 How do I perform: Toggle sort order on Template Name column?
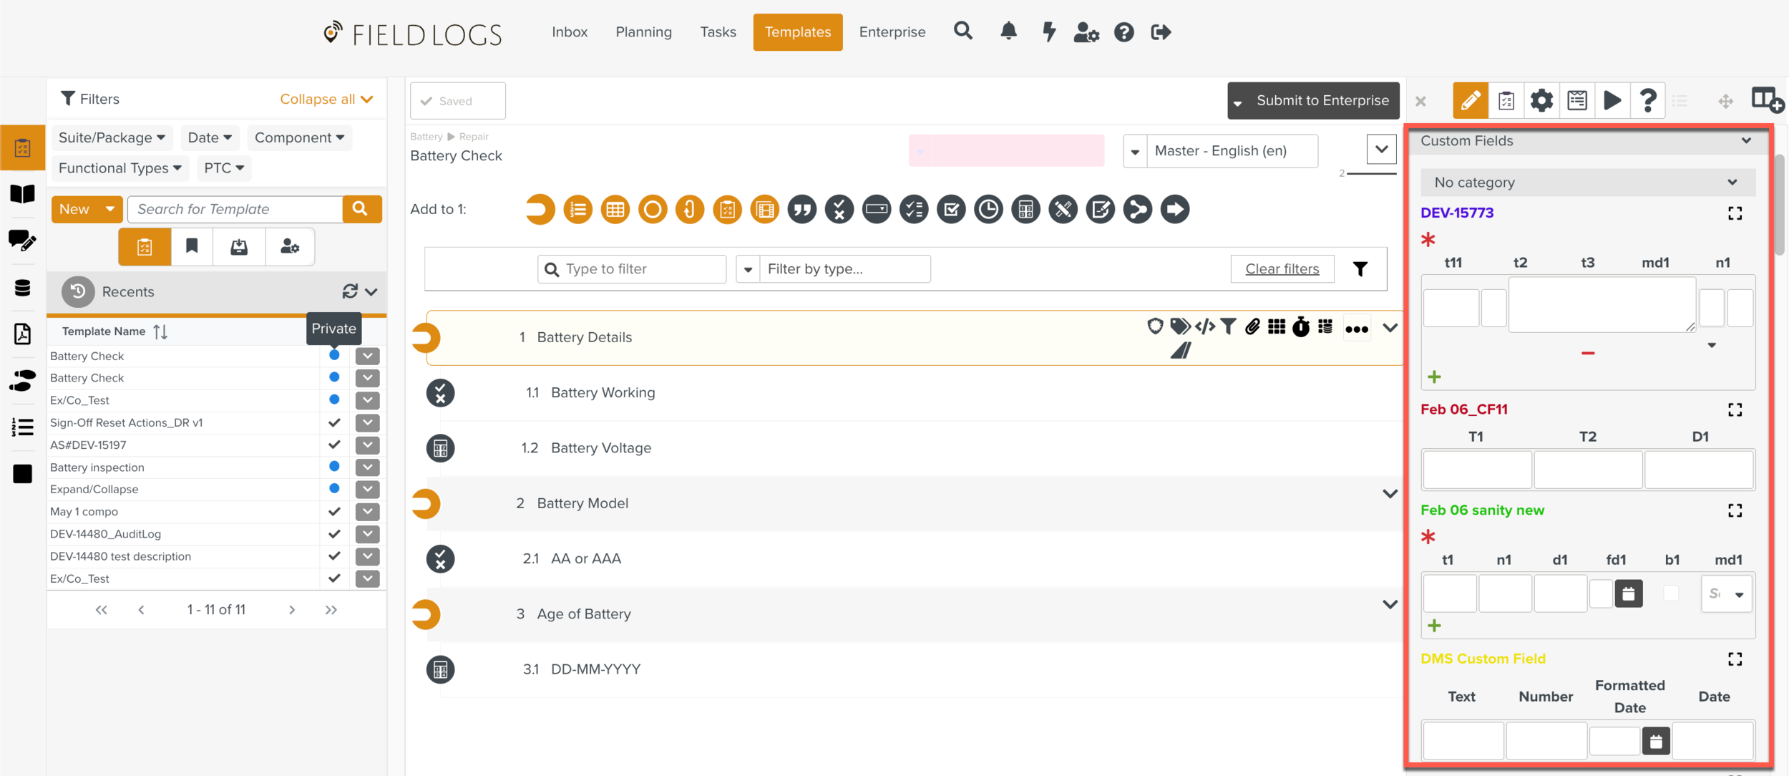coord(160,331)
